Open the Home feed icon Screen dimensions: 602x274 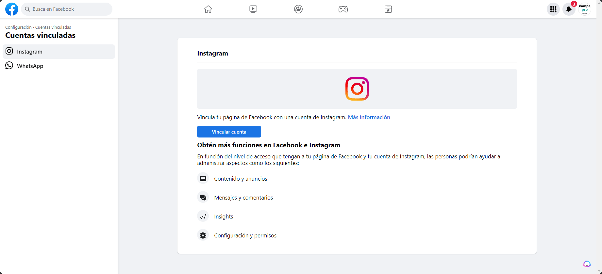click(x=208, y=9)
